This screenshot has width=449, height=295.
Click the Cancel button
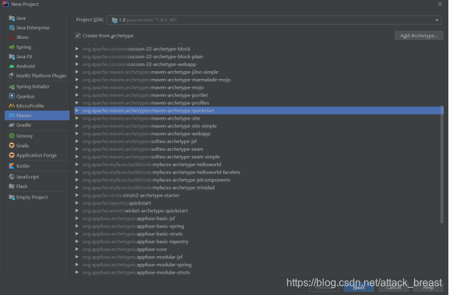pyautogui.click(x=394, y=288)
